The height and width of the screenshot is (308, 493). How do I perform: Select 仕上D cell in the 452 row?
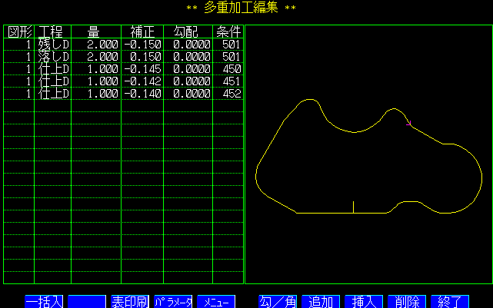click(53, 94)
